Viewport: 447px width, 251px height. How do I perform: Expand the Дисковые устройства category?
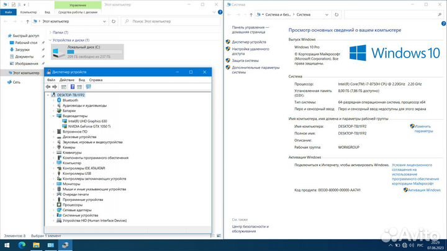click(53, 137)
